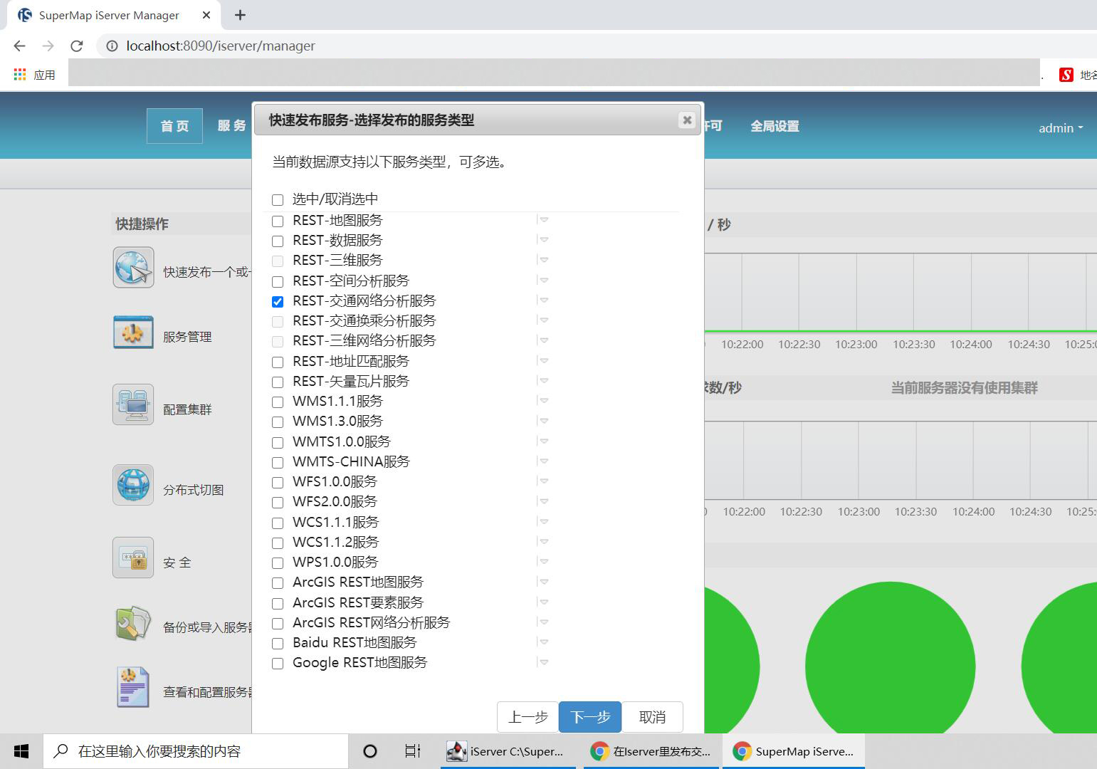Click the 配置集群 computers icon

click(x=133, y=404)
